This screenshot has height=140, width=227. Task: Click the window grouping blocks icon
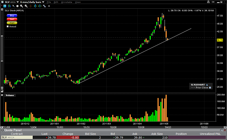click(208, 2)
